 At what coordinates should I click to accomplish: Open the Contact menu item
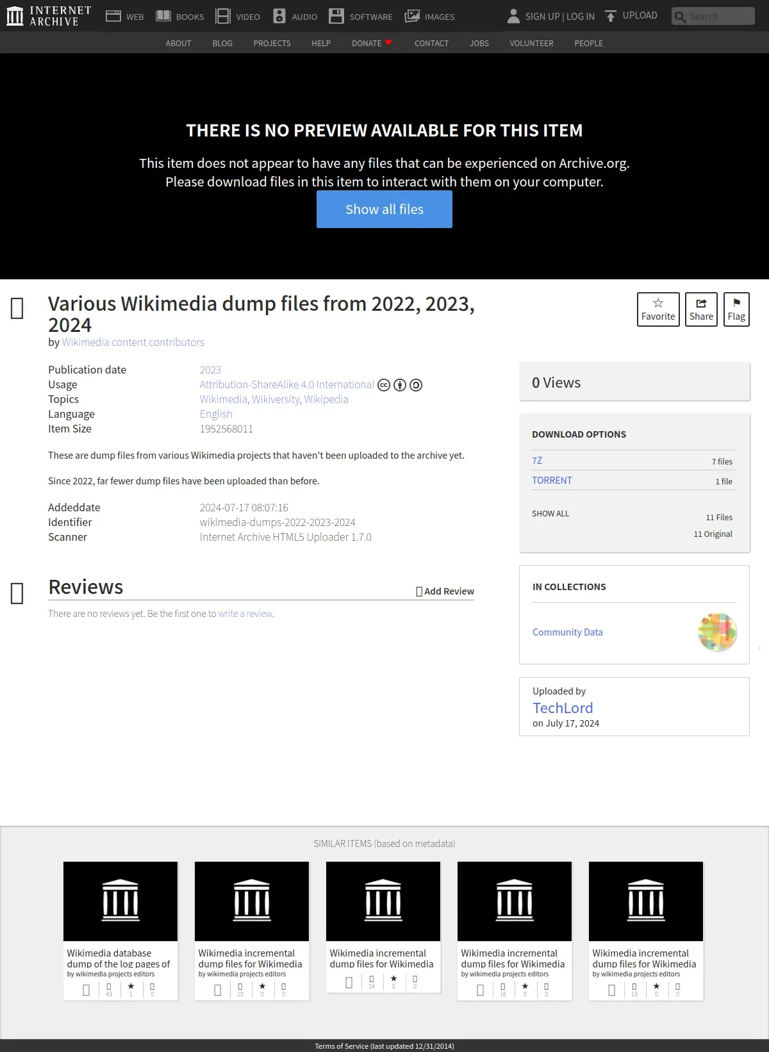(431, 43)
